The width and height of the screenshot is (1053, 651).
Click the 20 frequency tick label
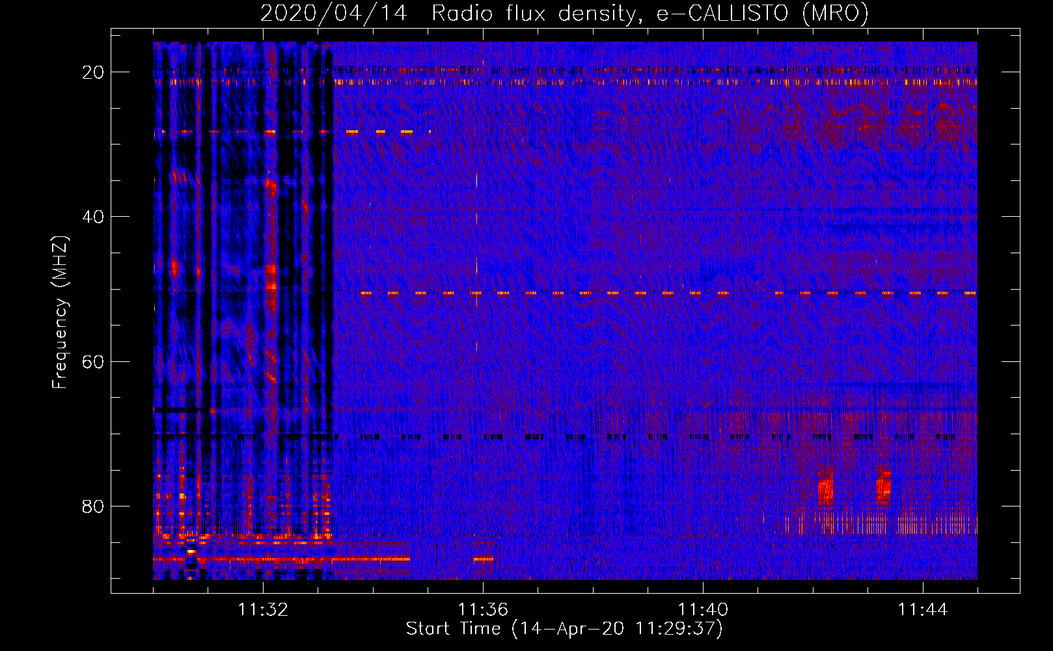click(93, 72)
